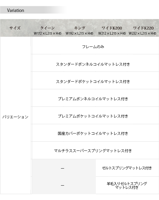Click the バリエーション row label
This screenshot has height=200, width=159.
coord(15,117)
